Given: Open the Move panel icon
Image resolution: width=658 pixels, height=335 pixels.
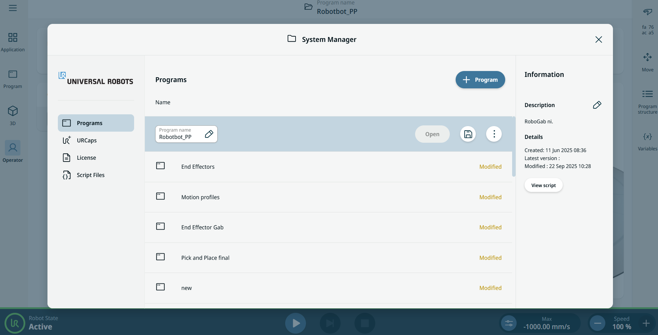Looking at the screenshot, I should (x=647, y=58).
